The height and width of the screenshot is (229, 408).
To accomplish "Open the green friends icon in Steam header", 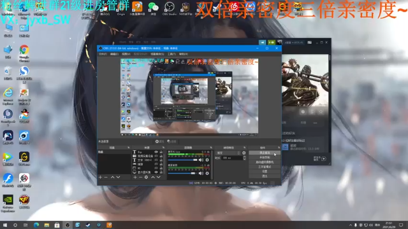I will pos(272,43).
